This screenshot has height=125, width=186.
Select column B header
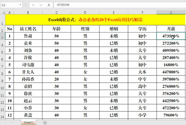click(x=28, y=12)
